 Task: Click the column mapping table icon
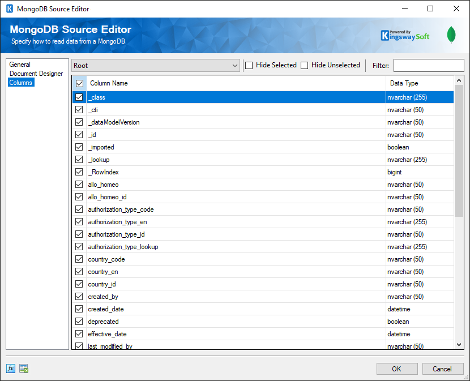click(24, 369)
